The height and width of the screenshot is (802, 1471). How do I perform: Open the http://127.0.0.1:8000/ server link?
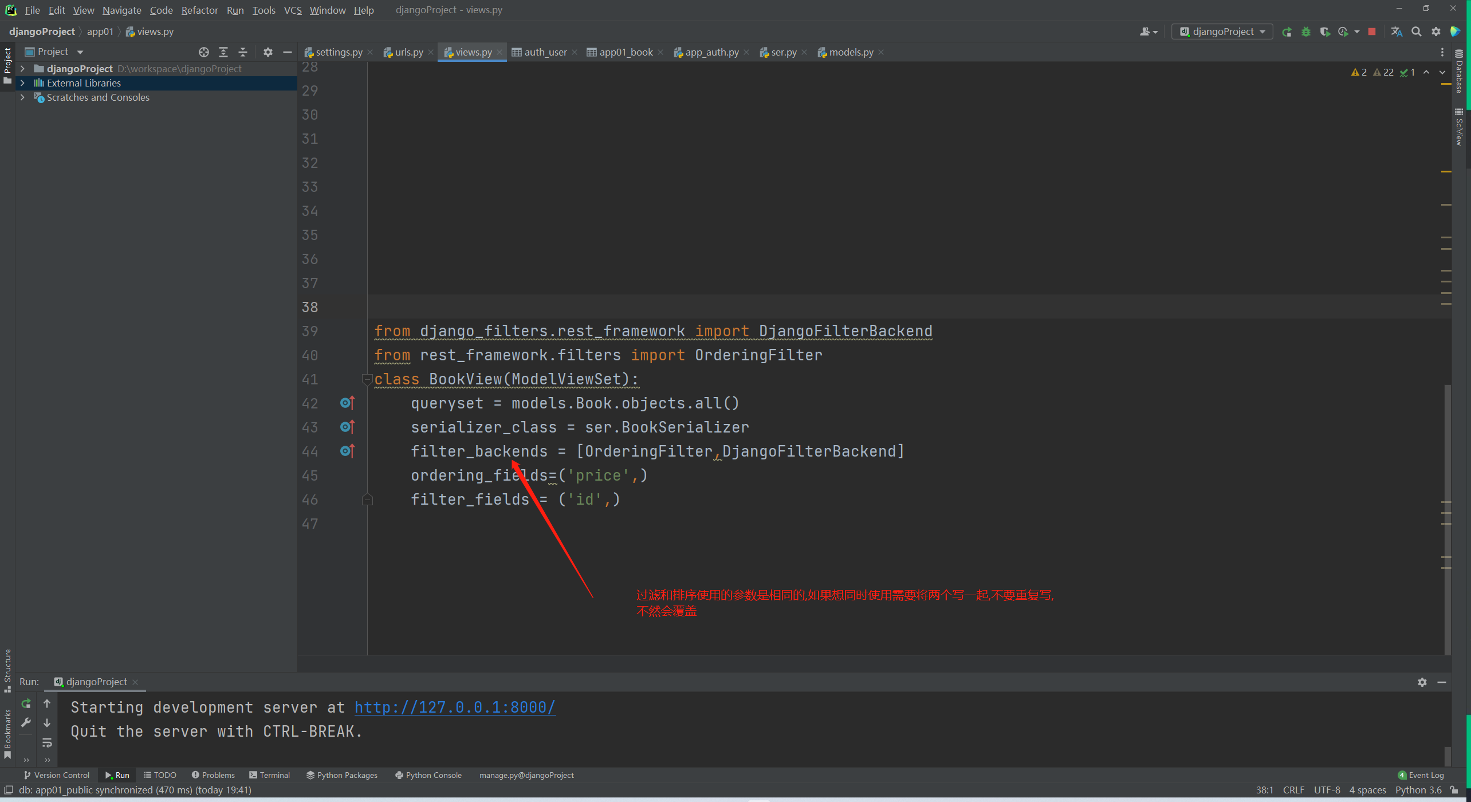pyautogui.click(x=455, y=707)
